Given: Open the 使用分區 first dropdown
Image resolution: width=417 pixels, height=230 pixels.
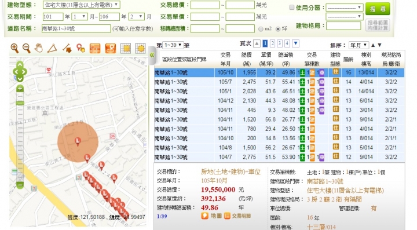Looking at the screenshot, I should point(345,8).
